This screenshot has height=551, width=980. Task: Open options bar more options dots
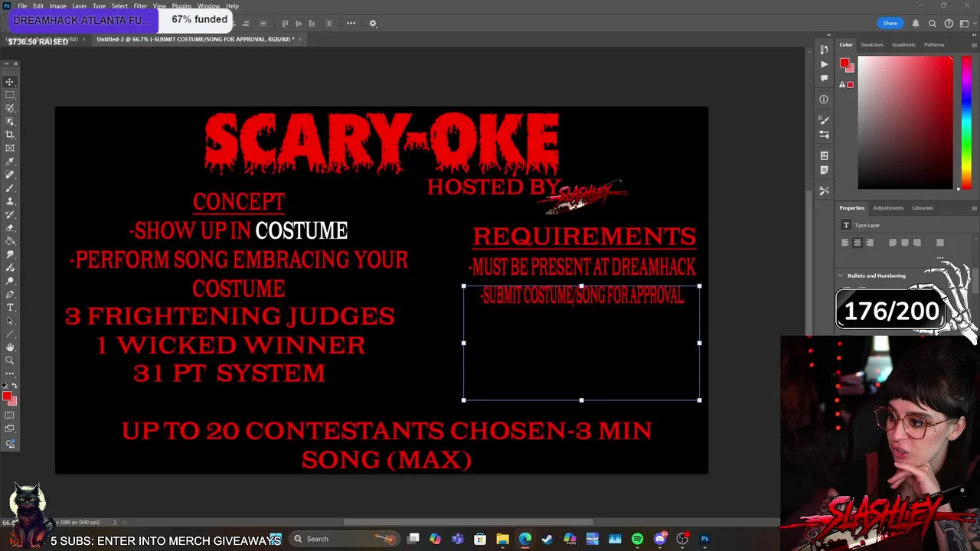click(x=351, y=23)
